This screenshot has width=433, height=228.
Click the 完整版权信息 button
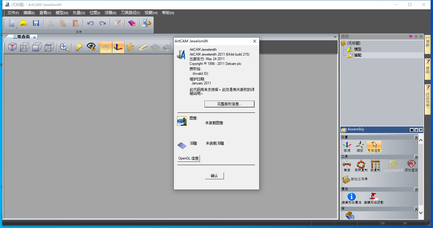[229, 104]
